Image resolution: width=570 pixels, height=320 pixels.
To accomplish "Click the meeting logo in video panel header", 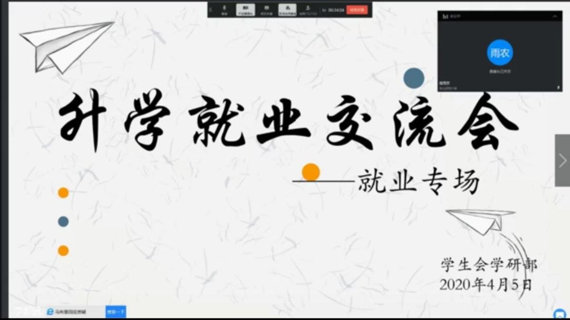I will (x=445, y=16).
